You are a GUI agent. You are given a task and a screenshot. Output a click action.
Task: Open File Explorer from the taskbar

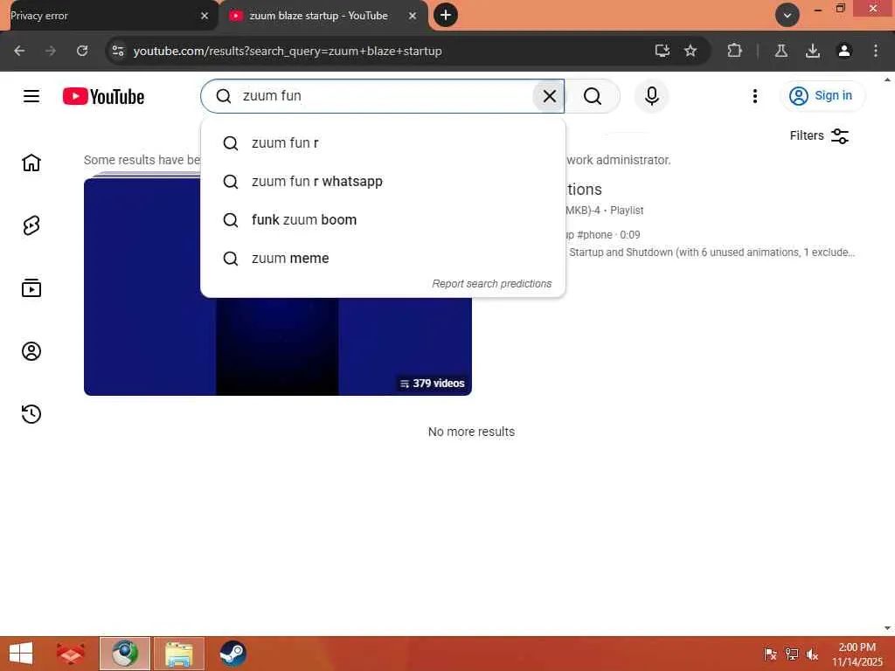point(178,654)
